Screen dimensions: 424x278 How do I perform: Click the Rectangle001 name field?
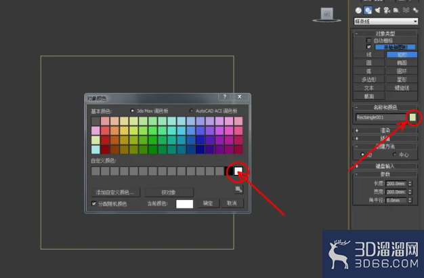pyautogui.click(x=381, y=117)
